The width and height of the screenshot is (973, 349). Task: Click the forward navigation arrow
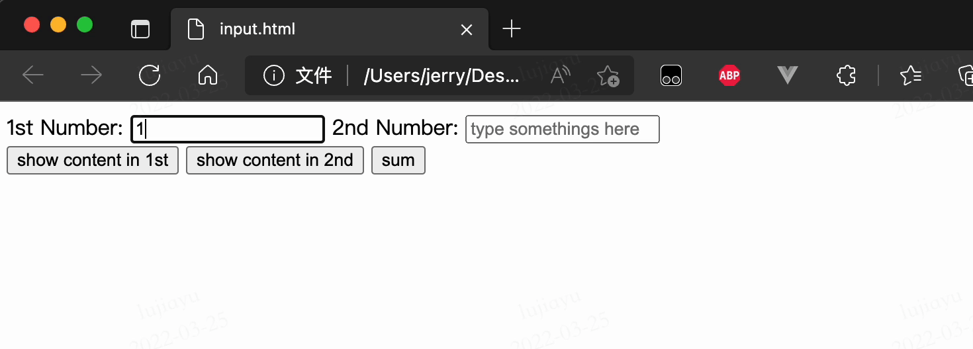(91, 75)
